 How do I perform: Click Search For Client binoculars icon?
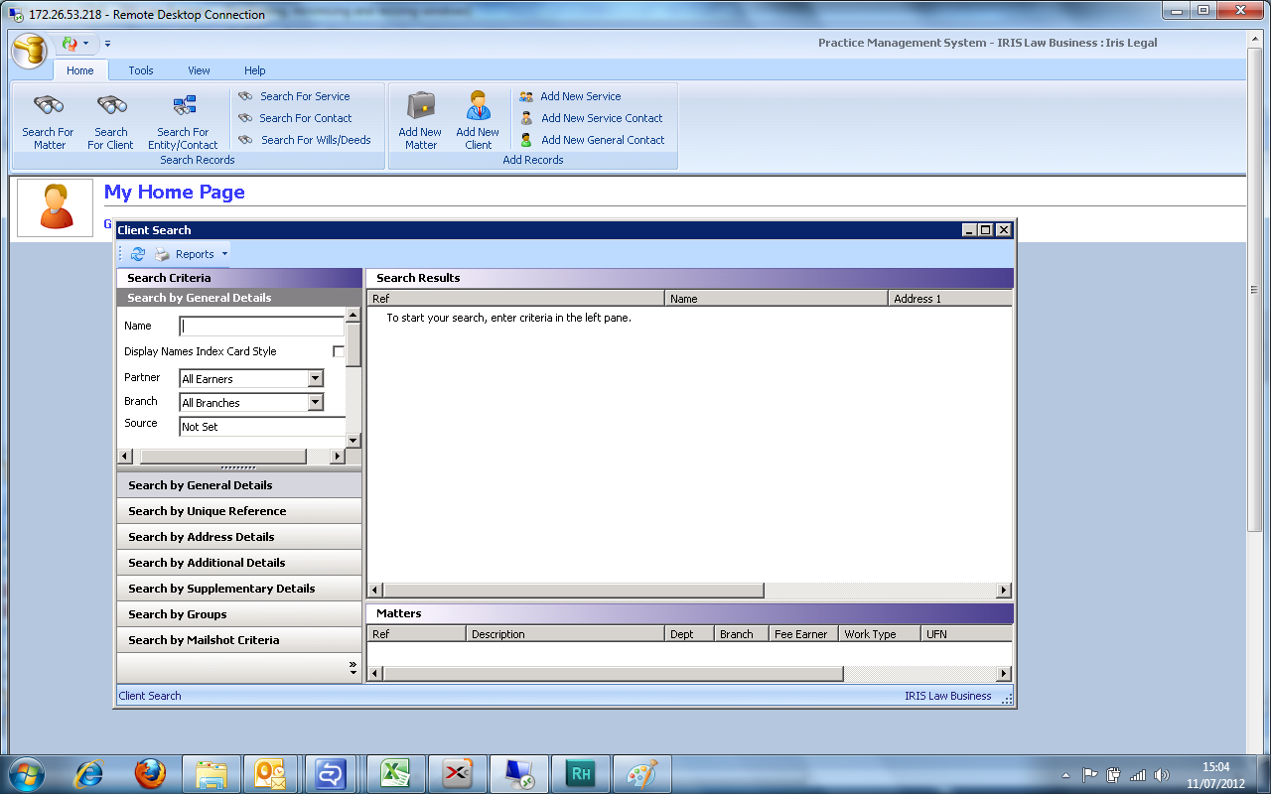[x=111, y=105]
